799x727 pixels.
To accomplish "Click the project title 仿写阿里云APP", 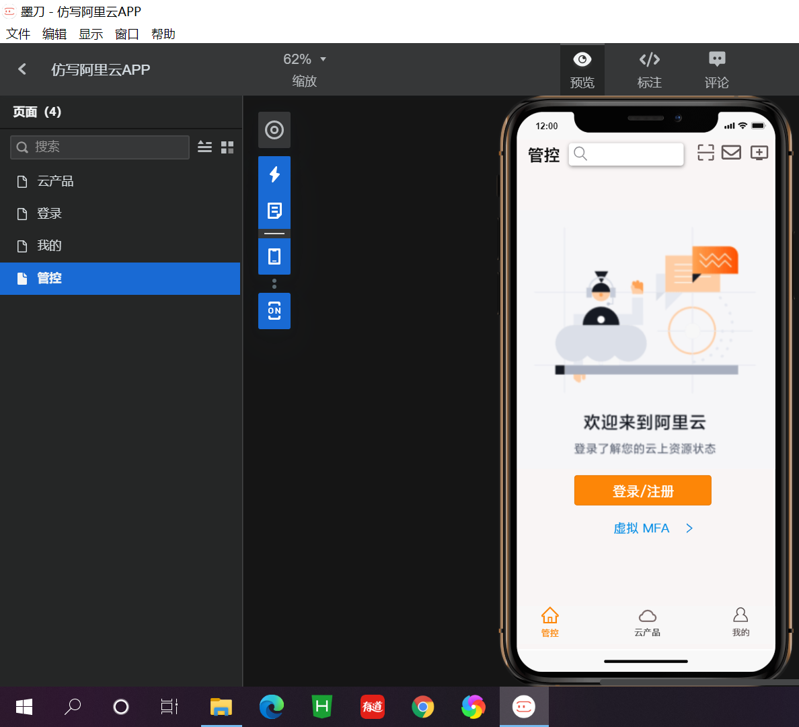I will click(x=100, y=70).
